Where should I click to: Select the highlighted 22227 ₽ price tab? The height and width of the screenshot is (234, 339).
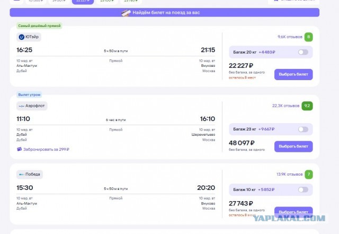pyautogui.click(x=83, y=2)
